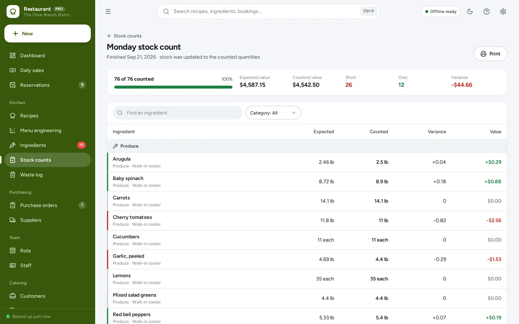Click the Daily sales cash icon
This screenshot has height=324, width=519.
pos(13,70)
